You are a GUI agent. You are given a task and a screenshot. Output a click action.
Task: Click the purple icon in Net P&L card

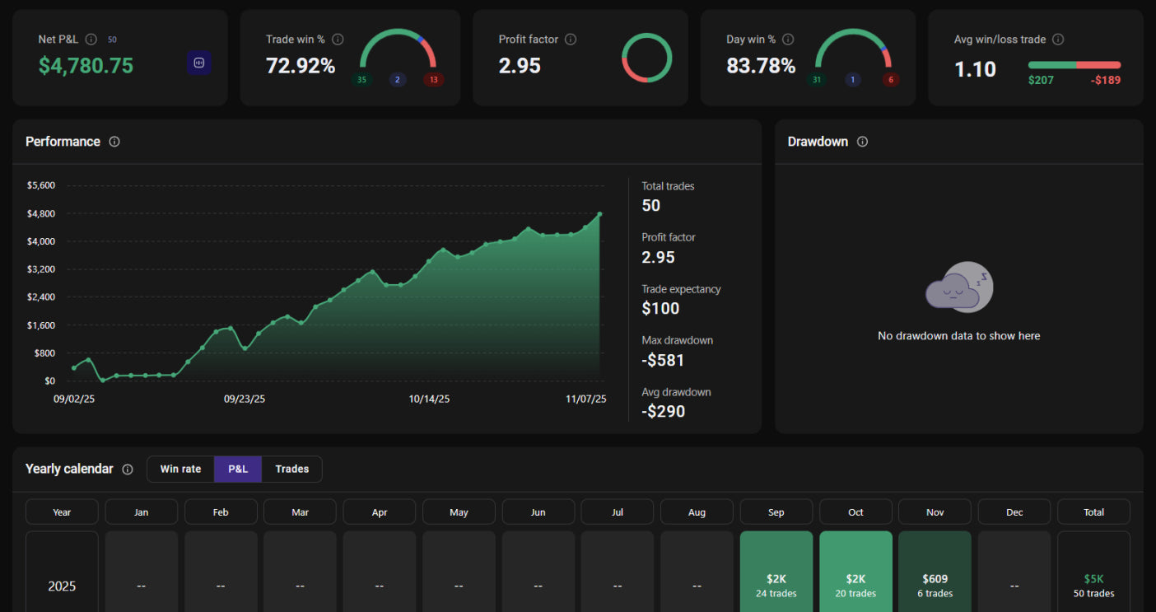click(x=198, y=63)
